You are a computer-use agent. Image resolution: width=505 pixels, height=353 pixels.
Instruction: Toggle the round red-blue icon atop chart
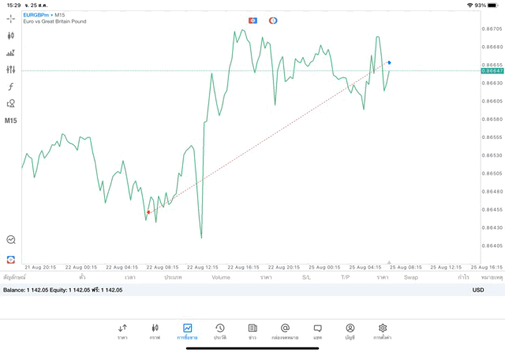point(273,21)
